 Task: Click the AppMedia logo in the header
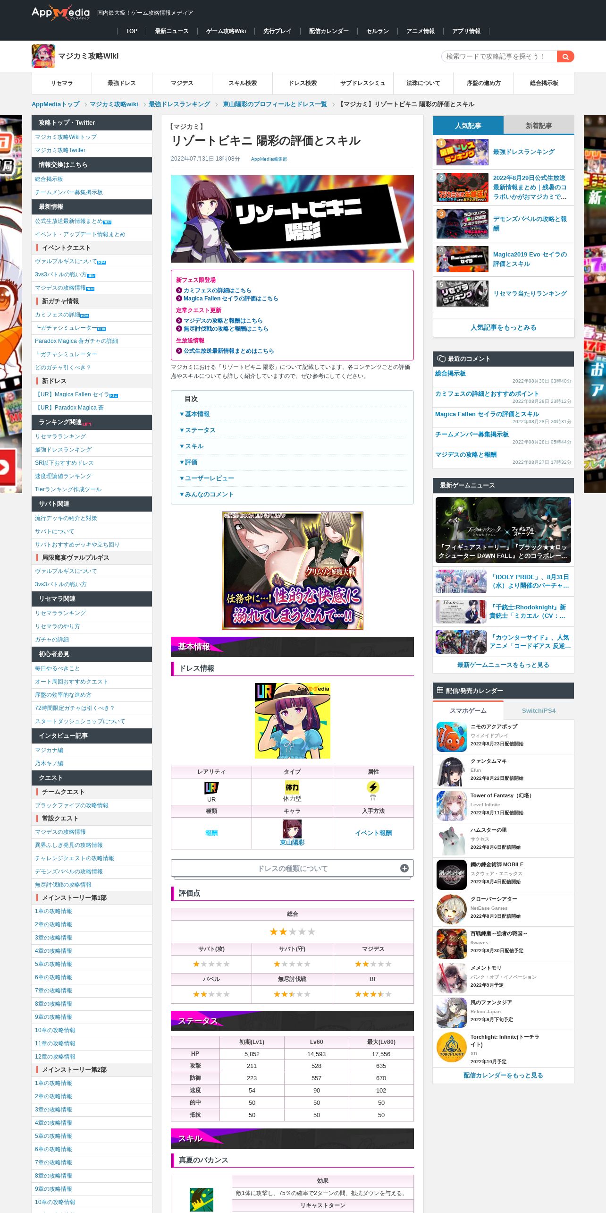click(x=60, y=13)
